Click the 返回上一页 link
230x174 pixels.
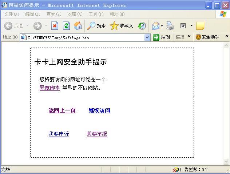pos(62,110)
